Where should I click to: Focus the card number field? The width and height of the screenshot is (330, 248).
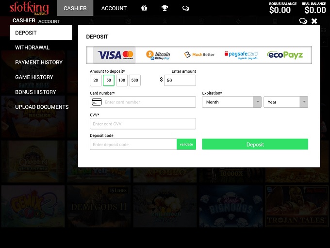(x=148, y=102)
